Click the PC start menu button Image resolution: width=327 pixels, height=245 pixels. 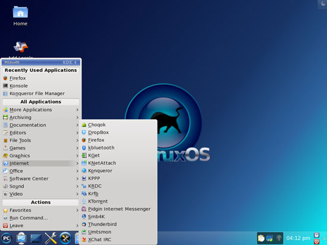click(x=7, y=238)
